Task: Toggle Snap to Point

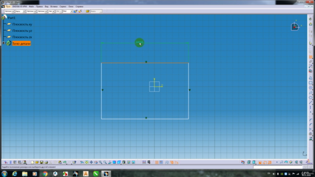Action: coord(161,162)
